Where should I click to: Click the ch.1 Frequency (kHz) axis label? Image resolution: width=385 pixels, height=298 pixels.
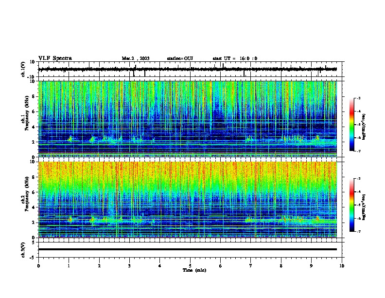(x=27, y=113)
